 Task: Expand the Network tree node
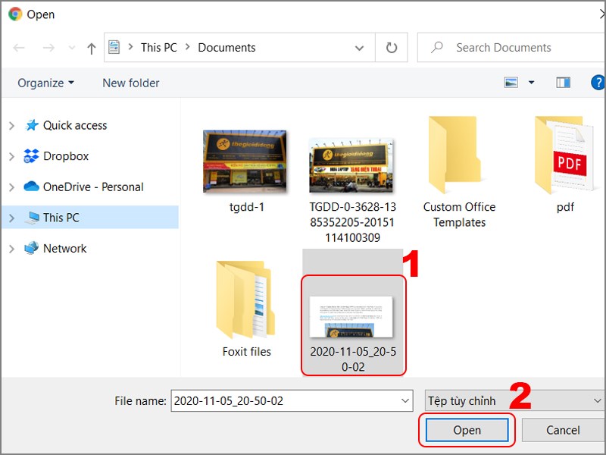(x=11, y=249)
